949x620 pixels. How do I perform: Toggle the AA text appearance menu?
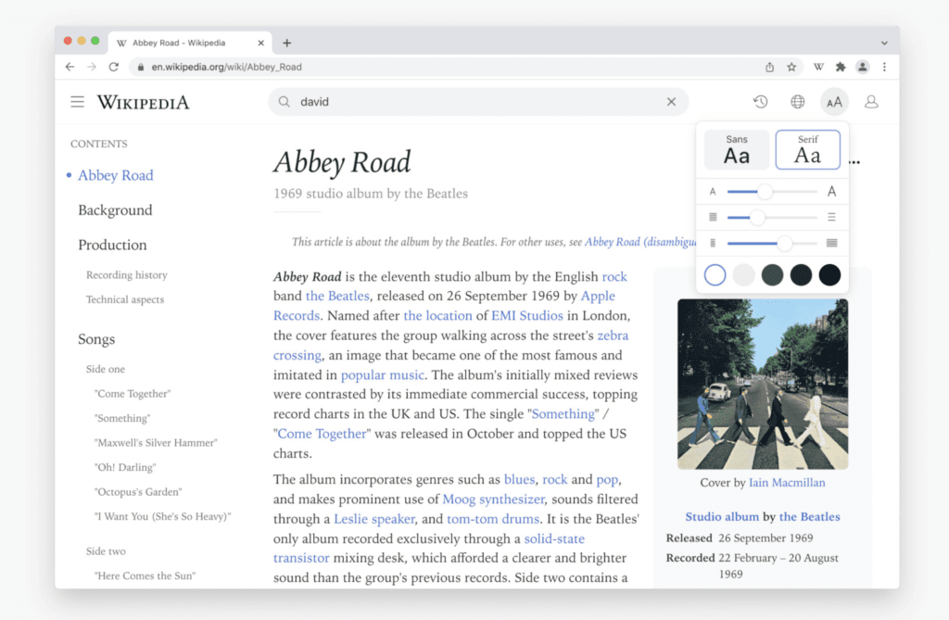click(834, 102)
